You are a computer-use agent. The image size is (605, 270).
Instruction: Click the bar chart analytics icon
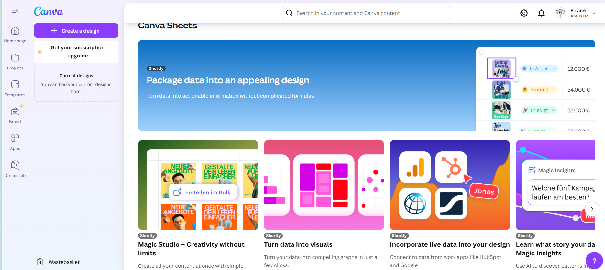click(415, 167)
